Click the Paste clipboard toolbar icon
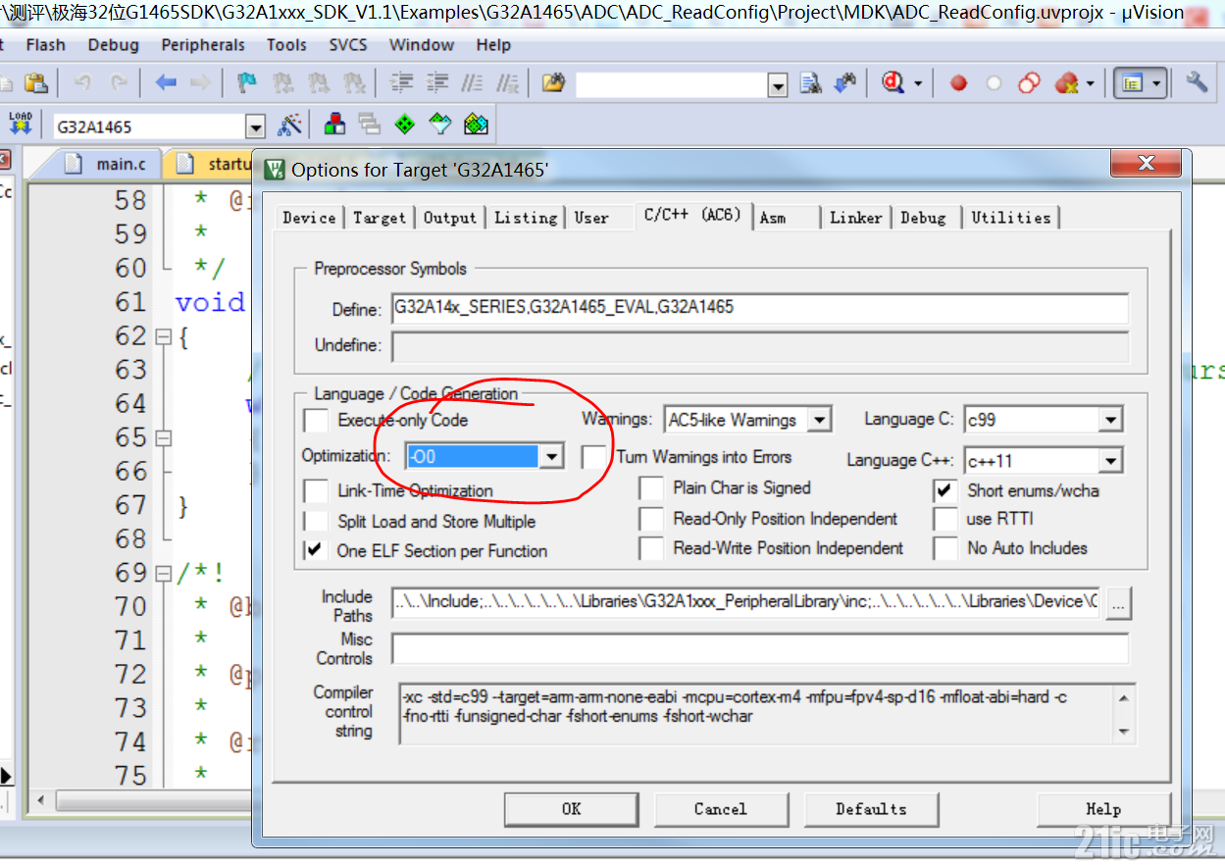The height and width of the screenshot is (866, 1225). tap(36, 83)
